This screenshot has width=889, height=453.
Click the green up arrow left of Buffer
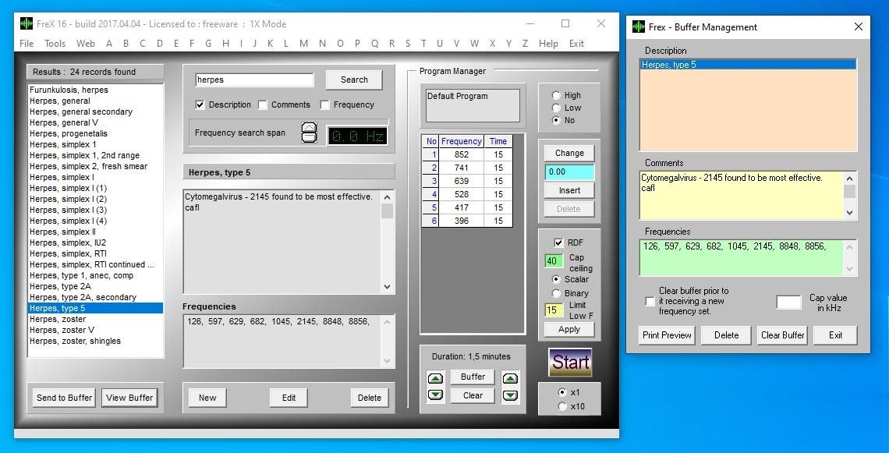click(435, 378)
